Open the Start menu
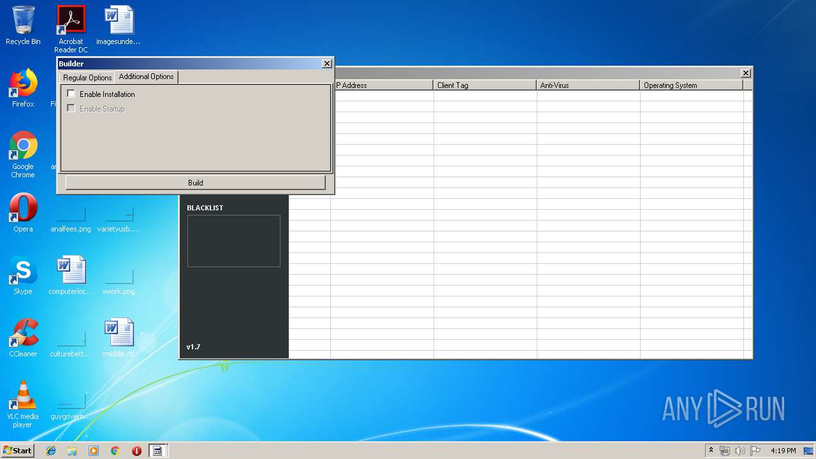 [x=18, y=450]
